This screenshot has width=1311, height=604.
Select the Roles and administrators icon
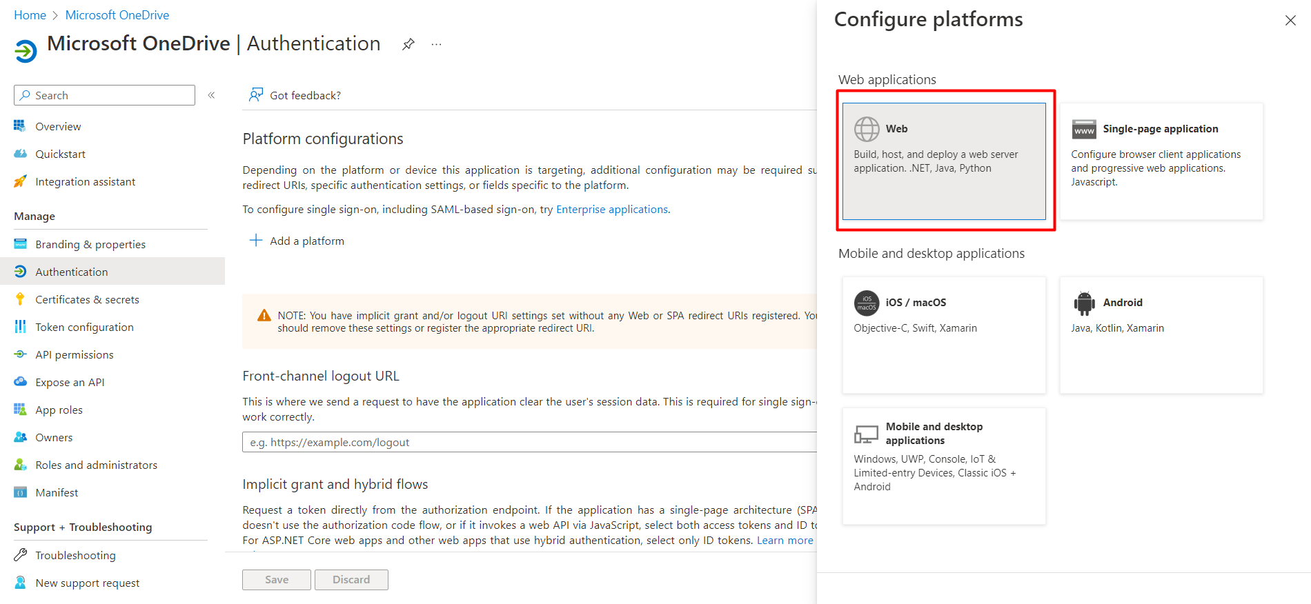20,465
